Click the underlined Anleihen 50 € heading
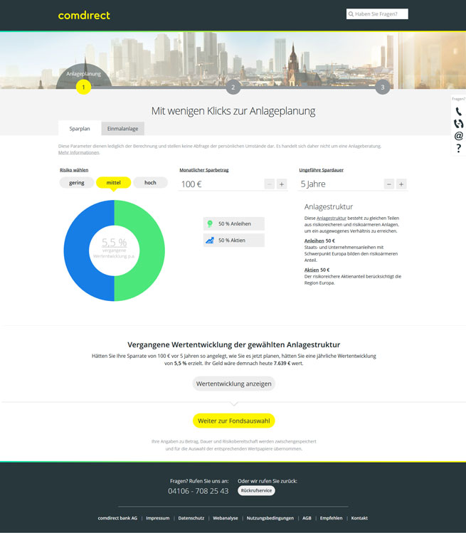The height and width of the screenshot is (533, 466). (x=319, y=241)
